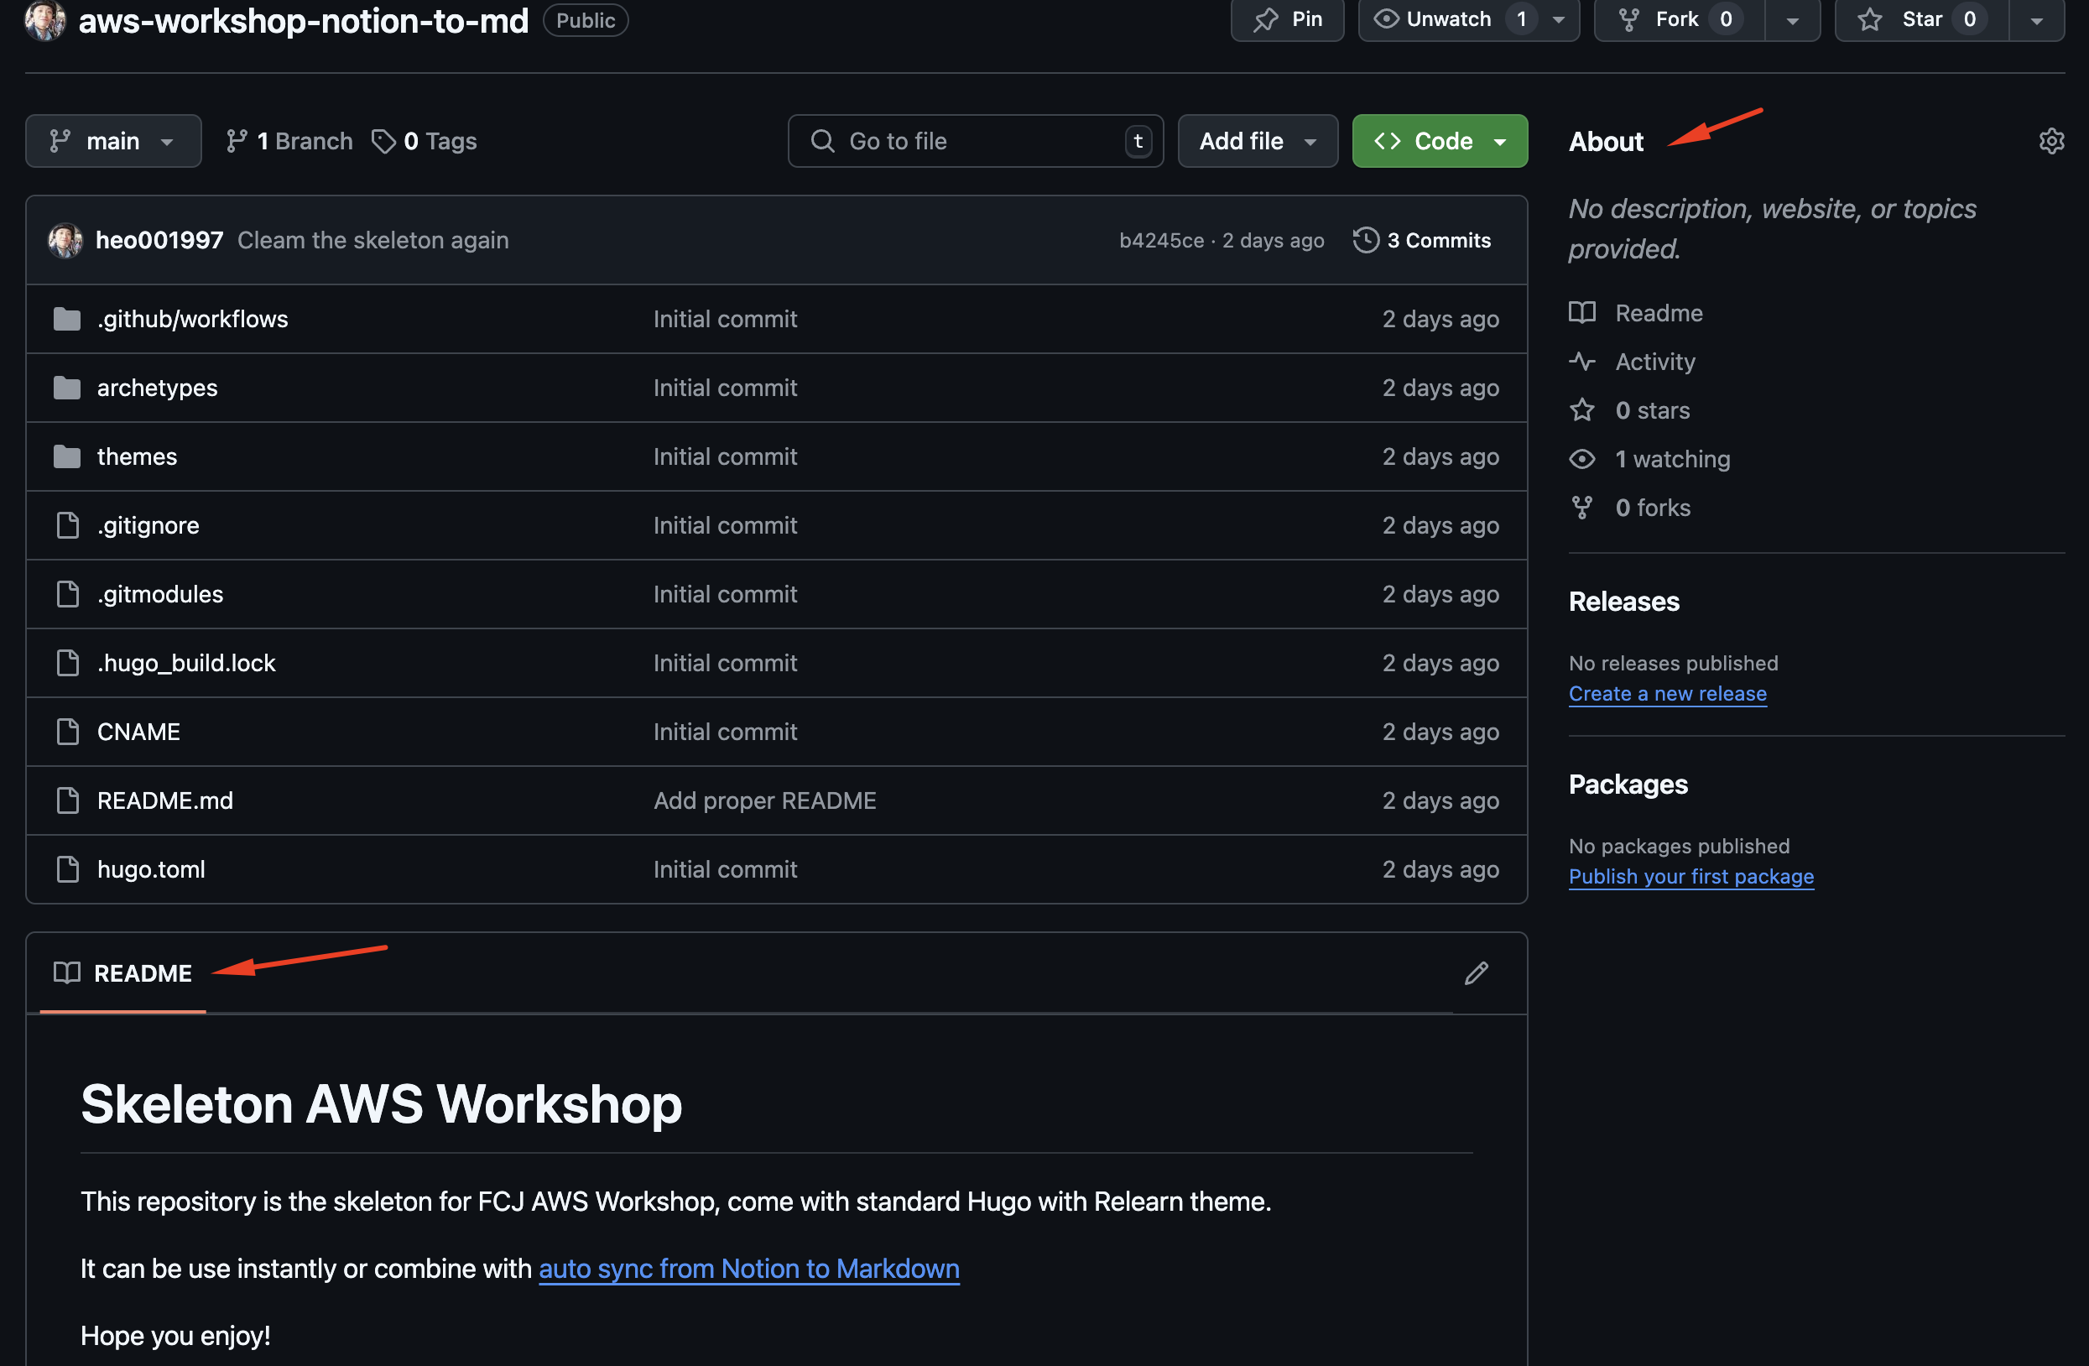Expand the main branch dropdown
The image size is (2089, 1366).
pos(112,141)
